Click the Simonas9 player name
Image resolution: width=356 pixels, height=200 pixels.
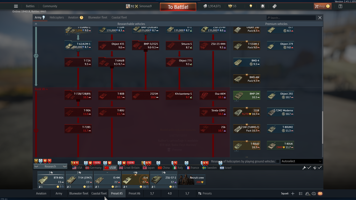point(145,6)
